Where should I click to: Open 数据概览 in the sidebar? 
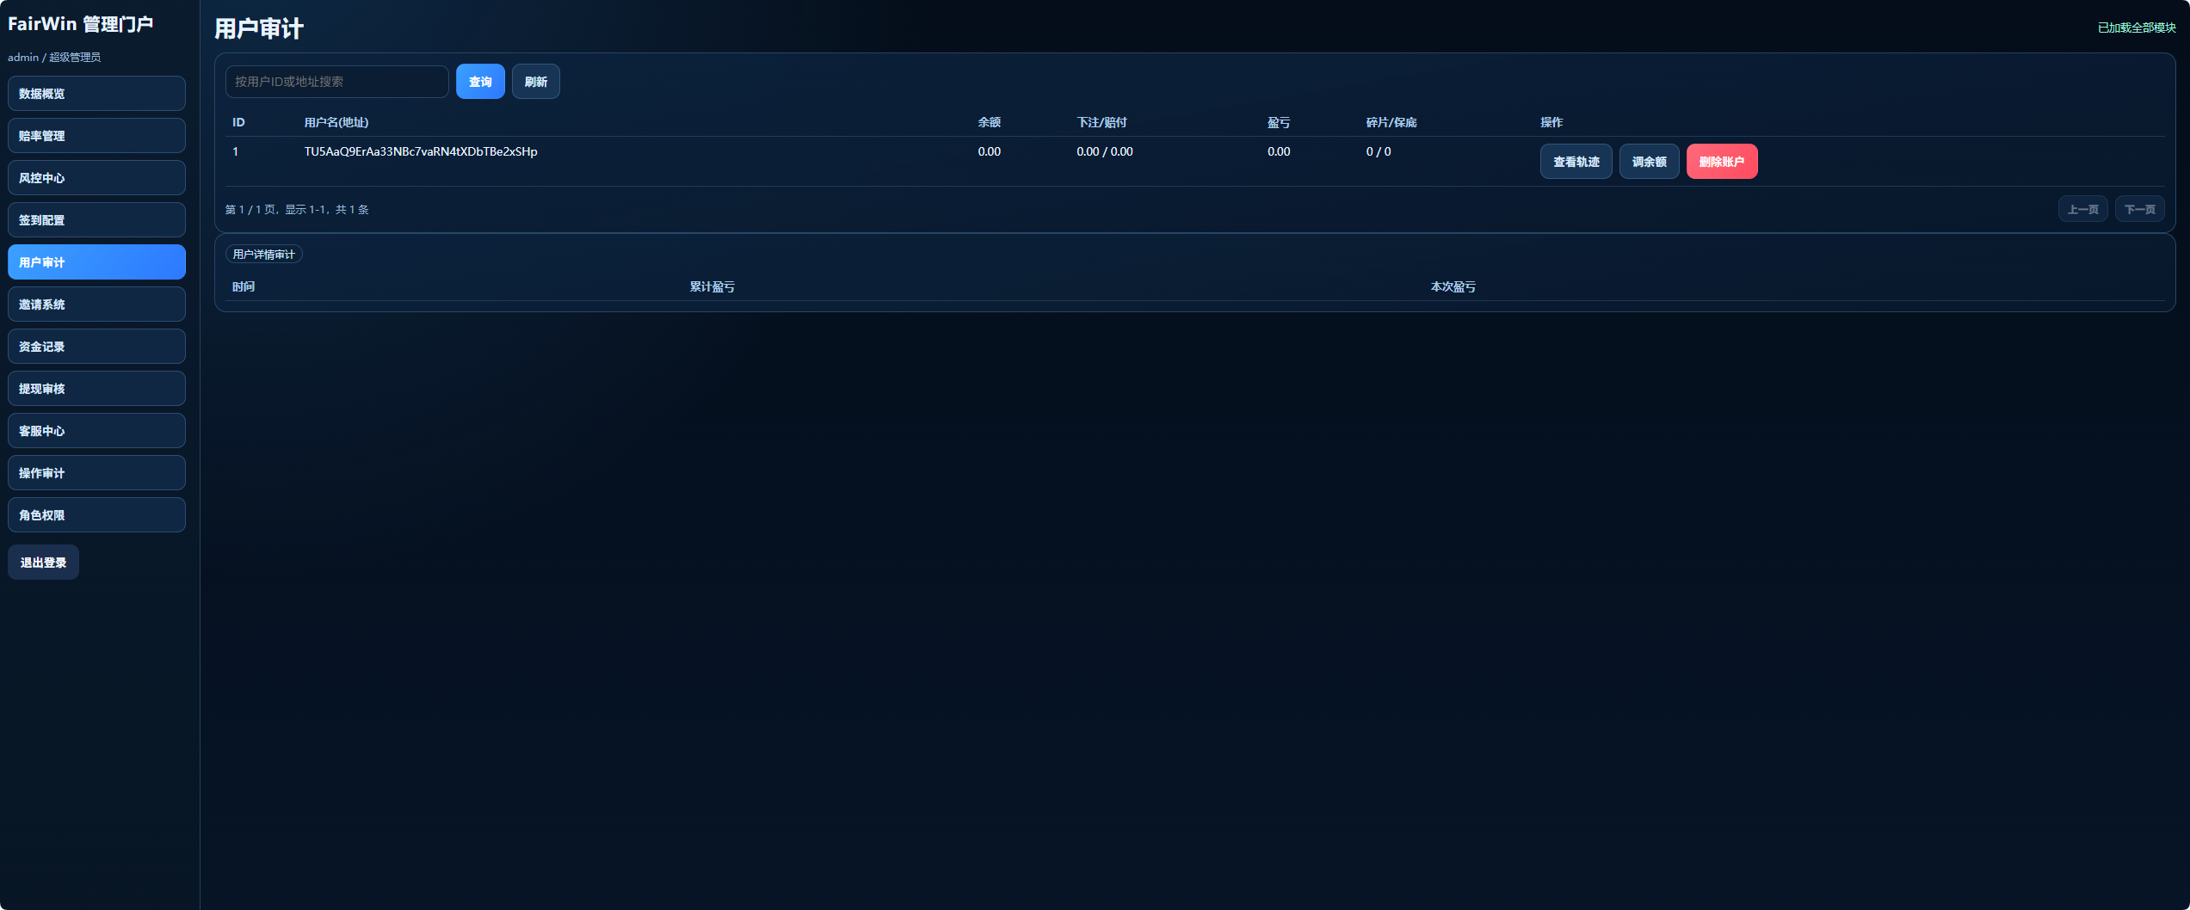(x=96, y=94)
